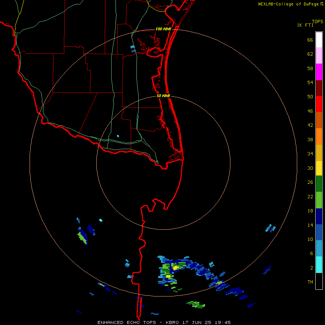325x325 pixels.
Task: Click the 100 NMI range ring label
Action: (x=163, y=29)
